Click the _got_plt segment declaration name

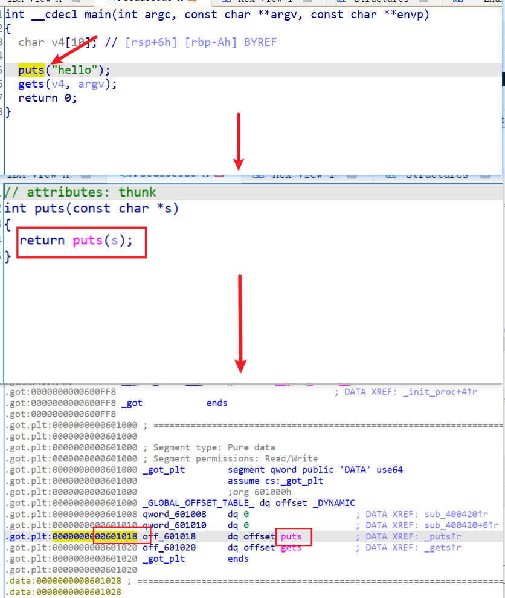pyautogui.click(x=164, y=469)
